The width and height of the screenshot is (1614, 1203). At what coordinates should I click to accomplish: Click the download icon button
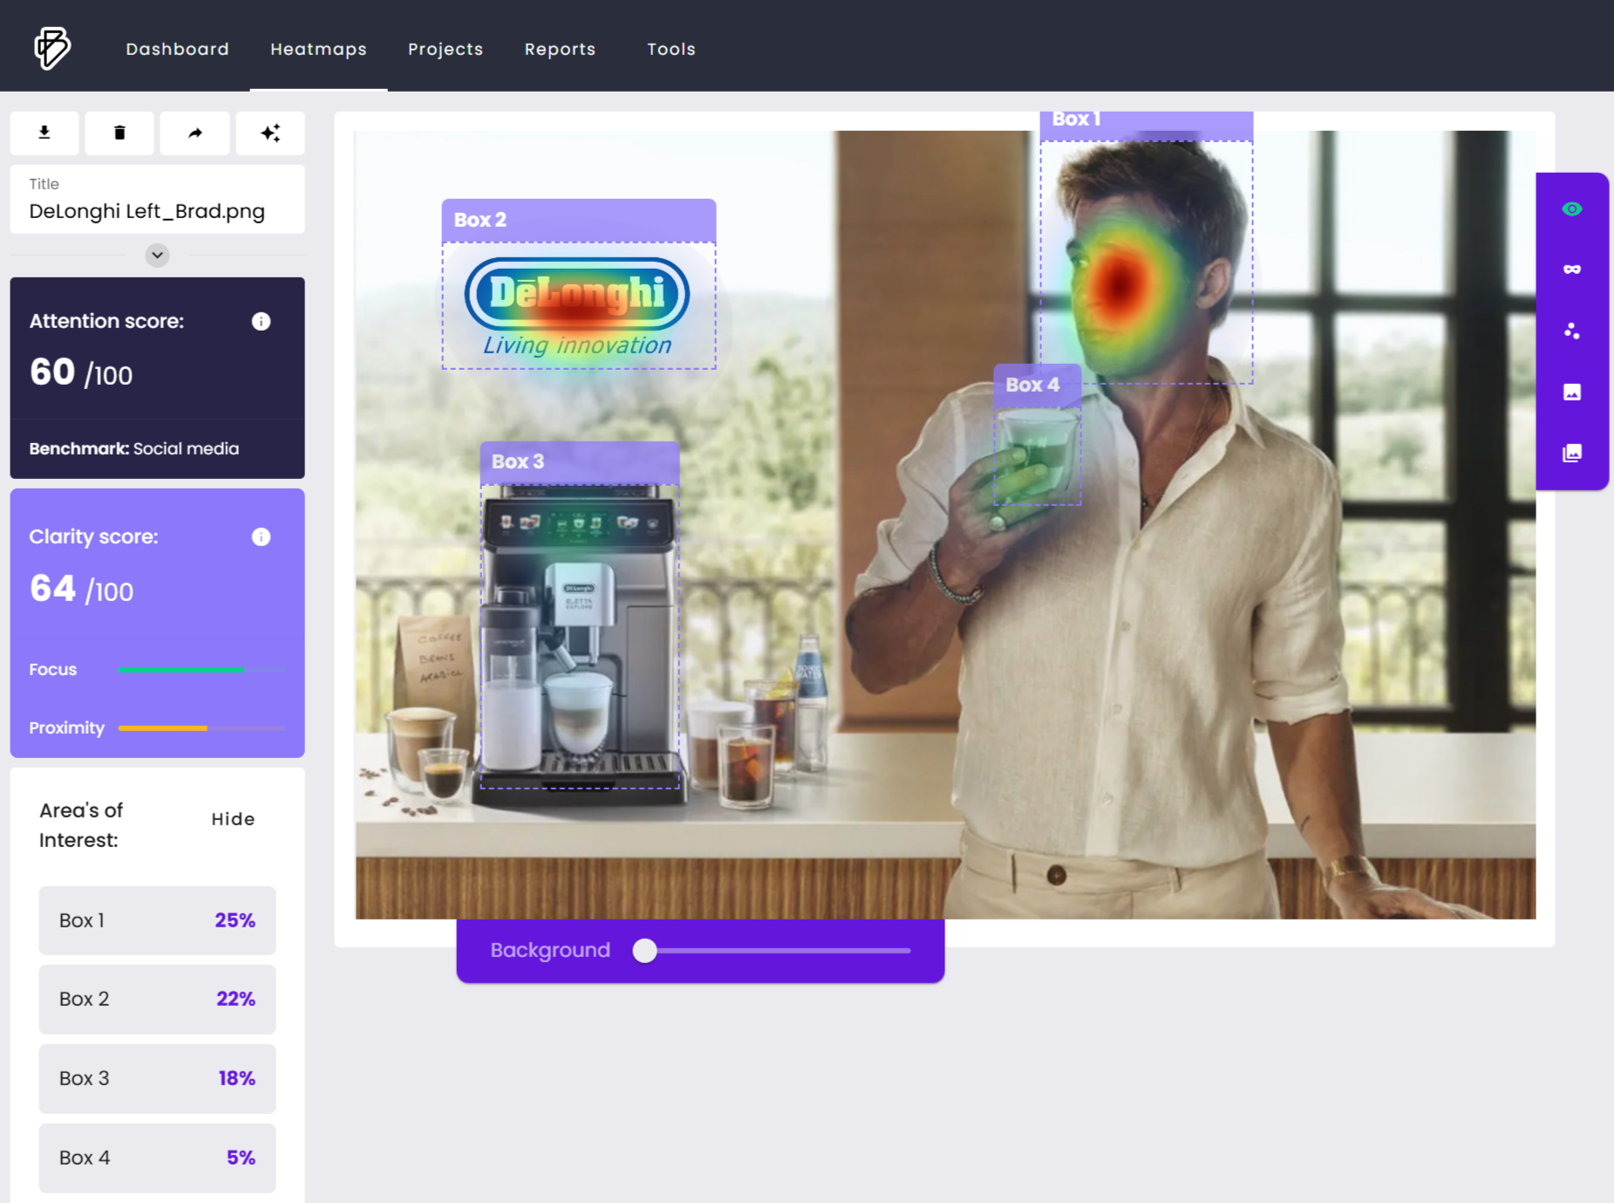pos(44,133)
